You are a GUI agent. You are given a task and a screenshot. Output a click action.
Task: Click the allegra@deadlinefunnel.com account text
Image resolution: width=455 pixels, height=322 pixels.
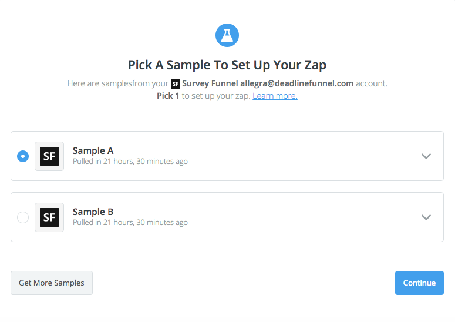point(296,83)
